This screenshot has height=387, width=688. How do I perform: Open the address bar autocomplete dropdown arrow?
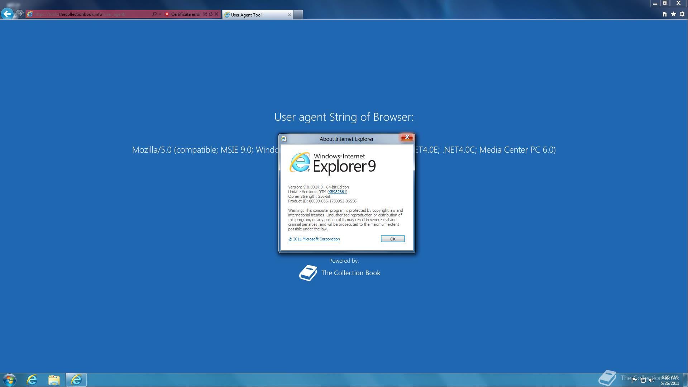(160, 14)
